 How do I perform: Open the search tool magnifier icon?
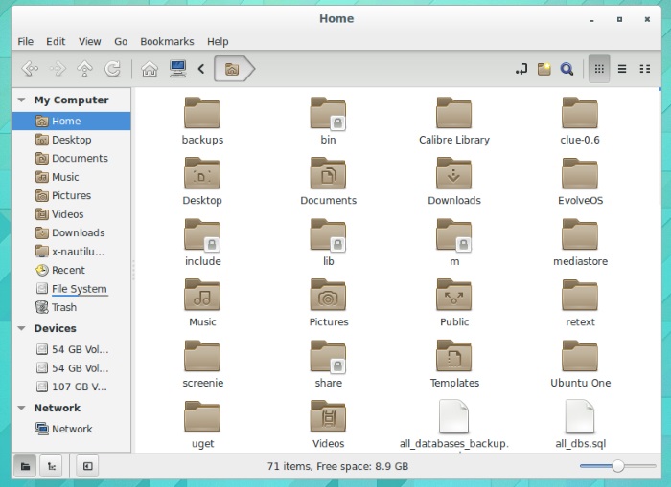click(567, 69)
